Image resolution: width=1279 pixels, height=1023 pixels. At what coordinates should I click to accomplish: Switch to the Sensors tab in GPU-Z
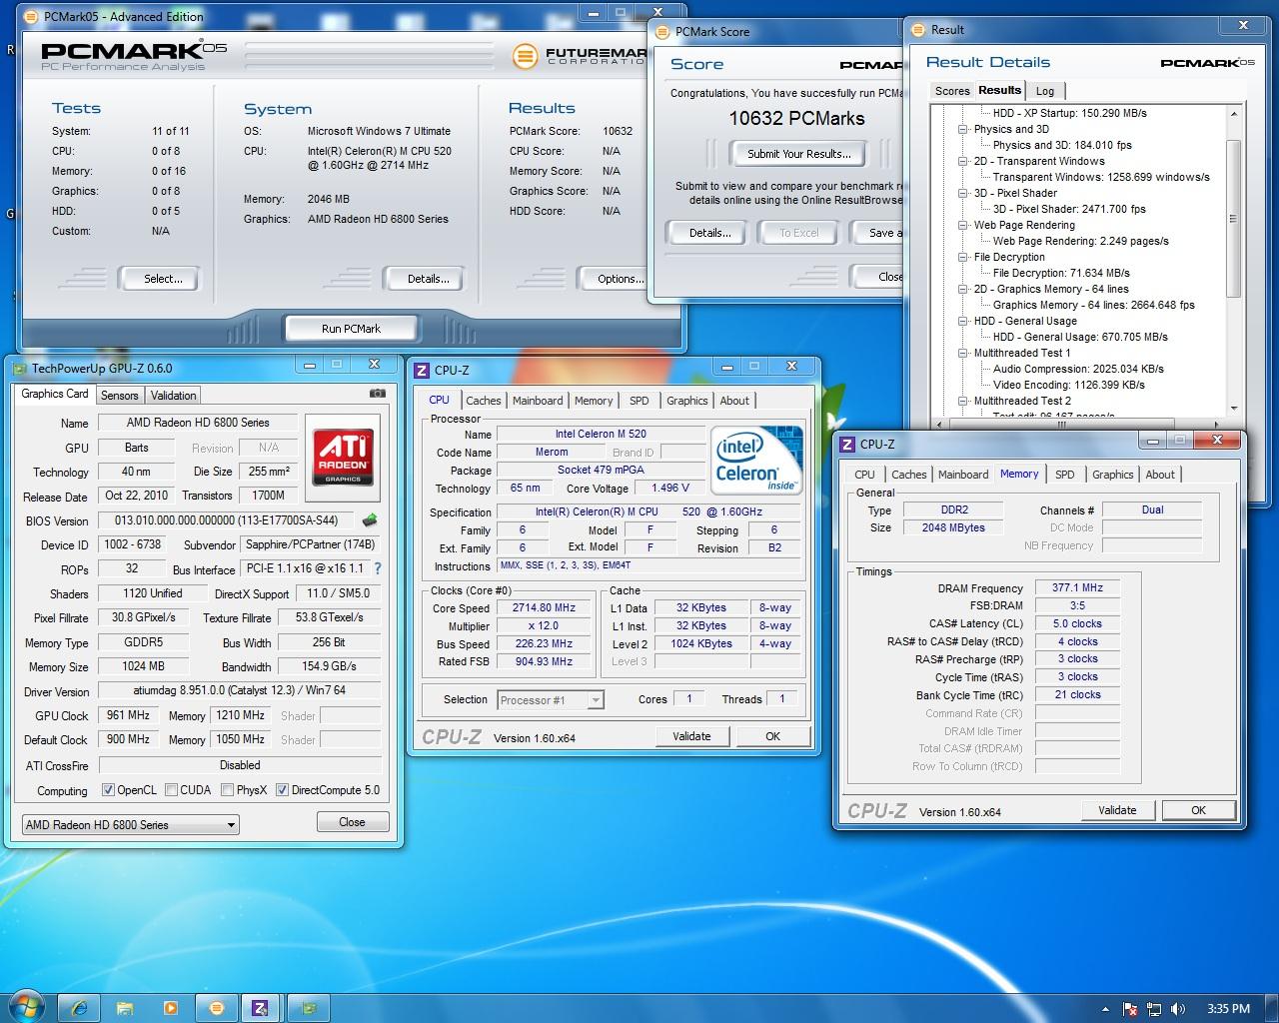click(x=120, y=396)
